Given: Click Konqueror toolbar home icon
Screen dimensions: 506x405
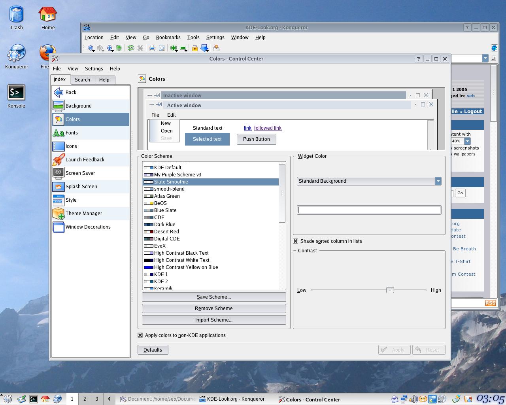Looking at the screenshot, I should click(119, 48).
